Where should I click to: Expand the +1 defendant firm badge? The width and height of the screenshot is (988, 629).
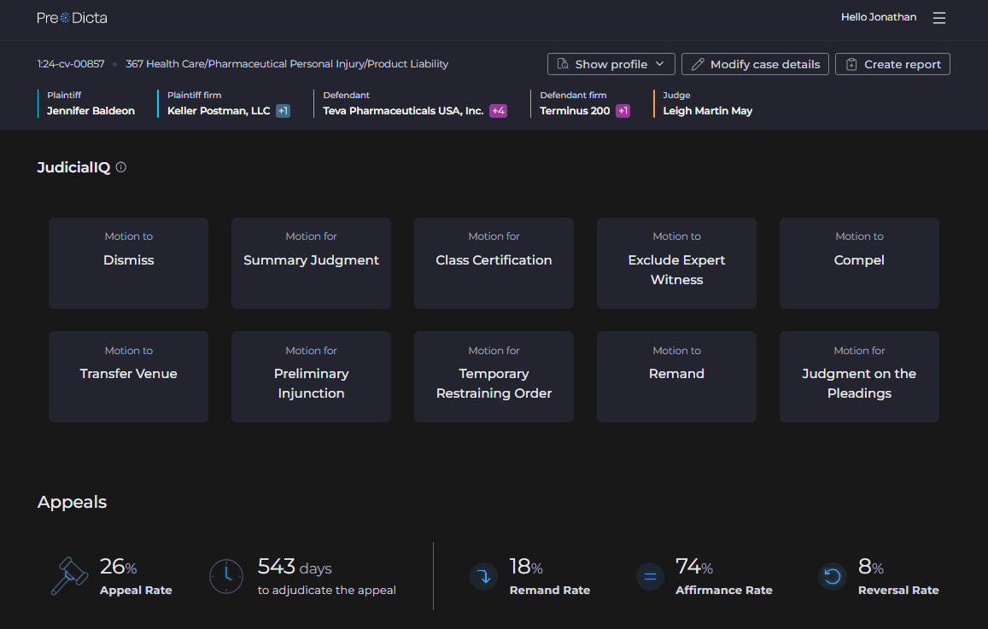623,111
